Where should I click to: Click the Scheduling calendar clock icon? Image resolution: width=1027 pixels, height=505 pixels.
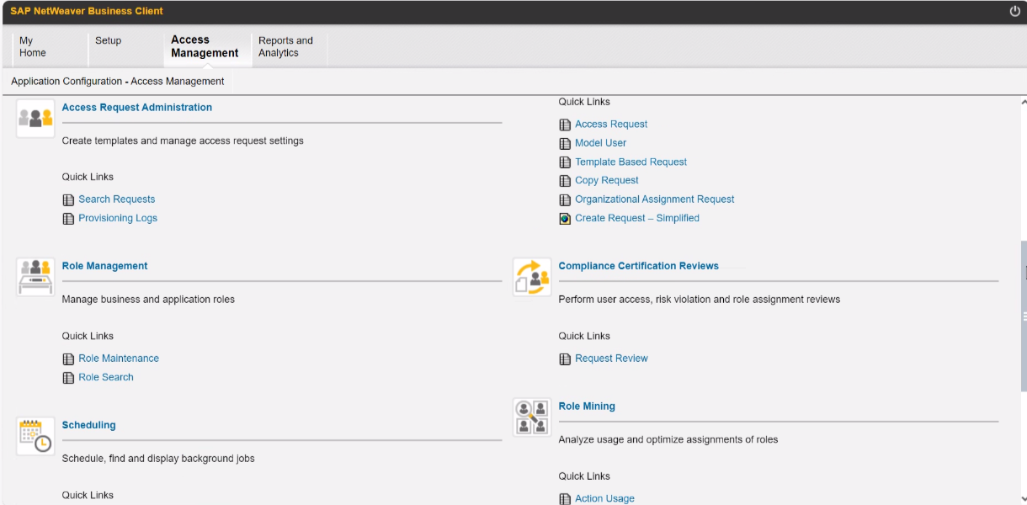[x=35, y=436]
